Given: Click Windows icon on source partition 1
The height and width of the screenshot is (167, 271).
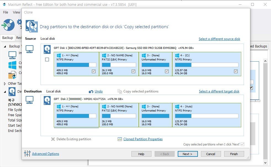Looking at the screenshot, I should coord(59,55).
